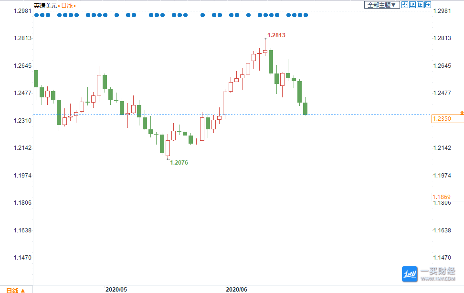Click the orange 1.2350 current price tag
The height and width of the screenshot is (293, 464).
tap(447, 119)
